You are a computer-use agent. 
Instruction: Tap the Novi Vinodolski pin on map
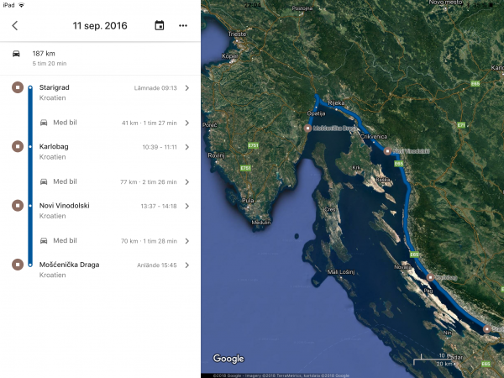tap(387, 151)
